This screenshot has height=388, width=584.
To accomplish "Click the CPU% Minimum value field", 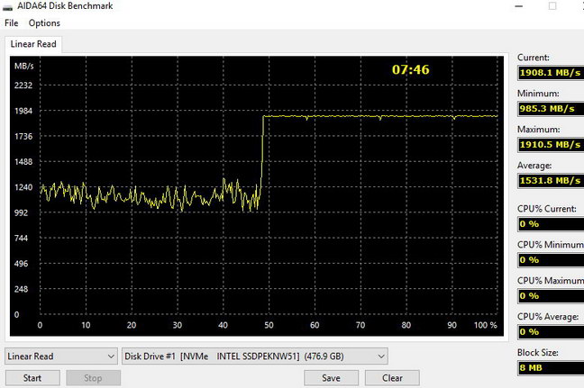I will (x=551, y=260).
